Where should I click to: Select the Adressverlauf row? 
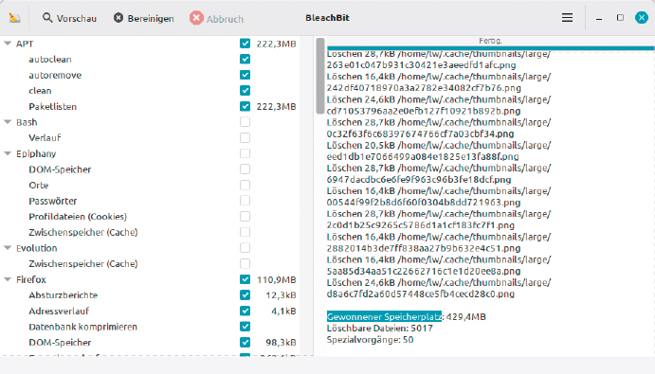point(151,311)
